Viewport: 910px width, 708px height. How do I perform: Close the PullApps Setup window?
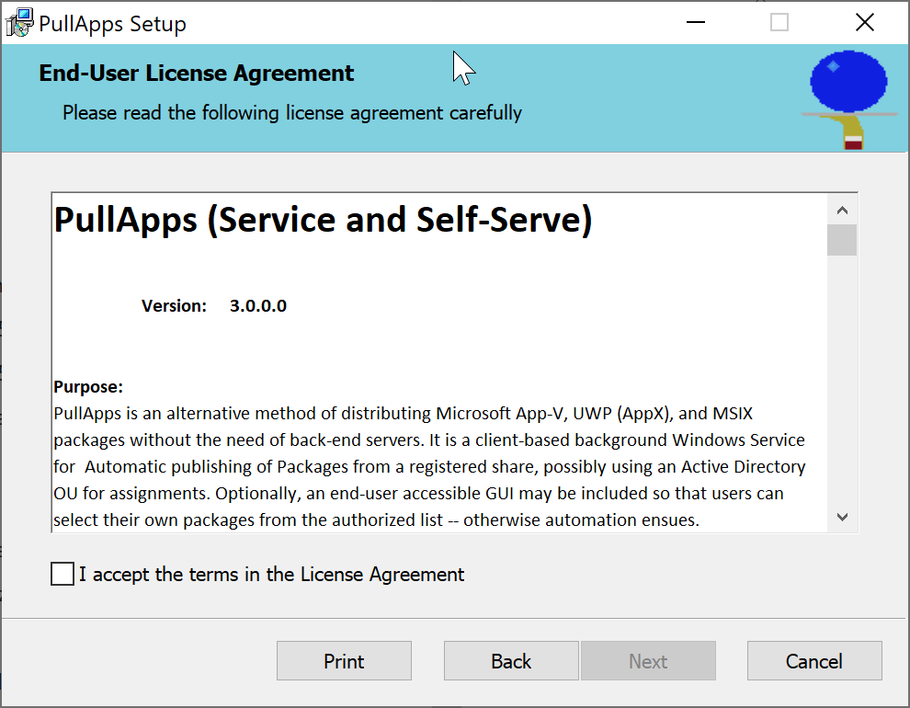click(x=865, y=23)
